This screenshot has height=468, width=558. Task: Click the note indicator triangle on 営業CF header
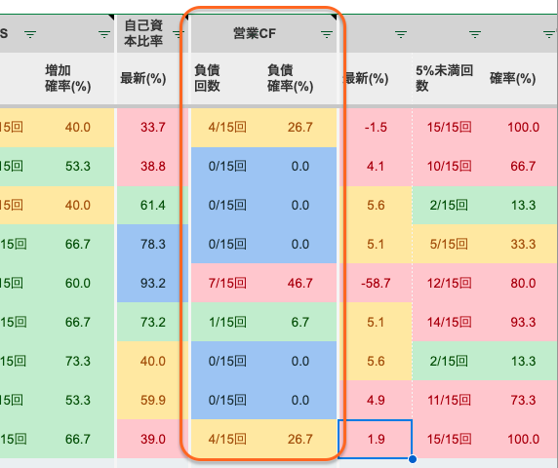tap(334, 17)
